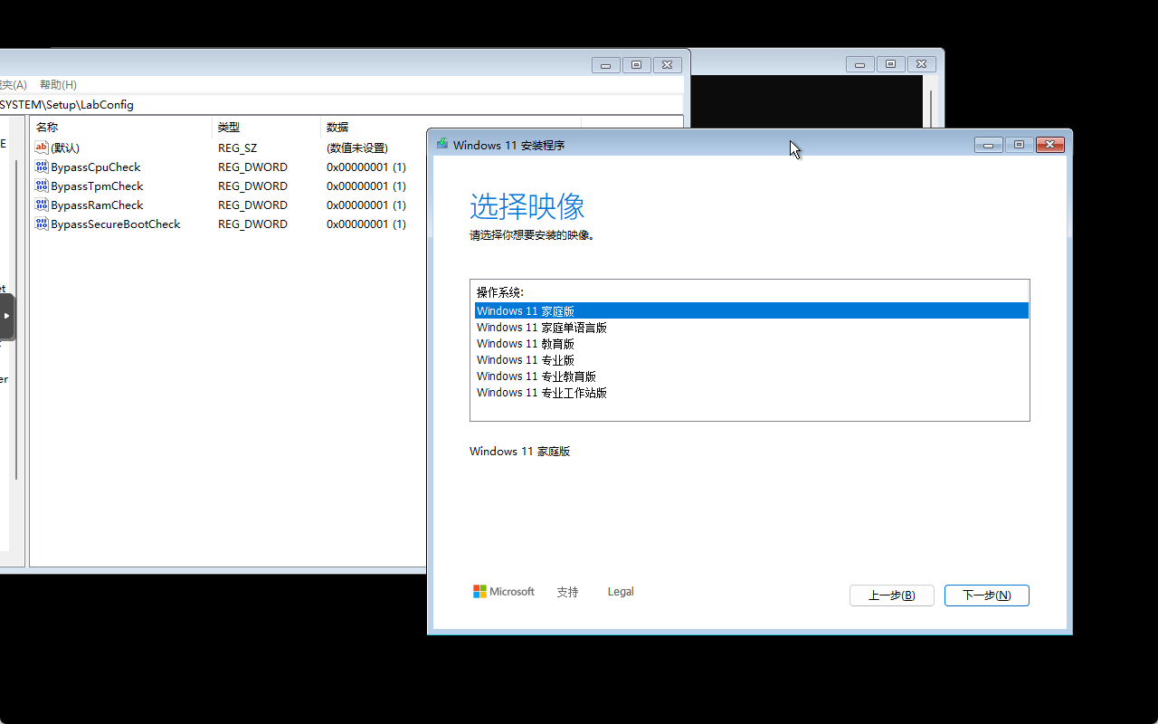Screen dimensions: 1158x724
Task: Minimize the Registry Editor window
Action: pos(605,65)
